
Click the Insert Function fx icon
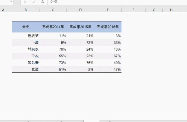[42, 2]
